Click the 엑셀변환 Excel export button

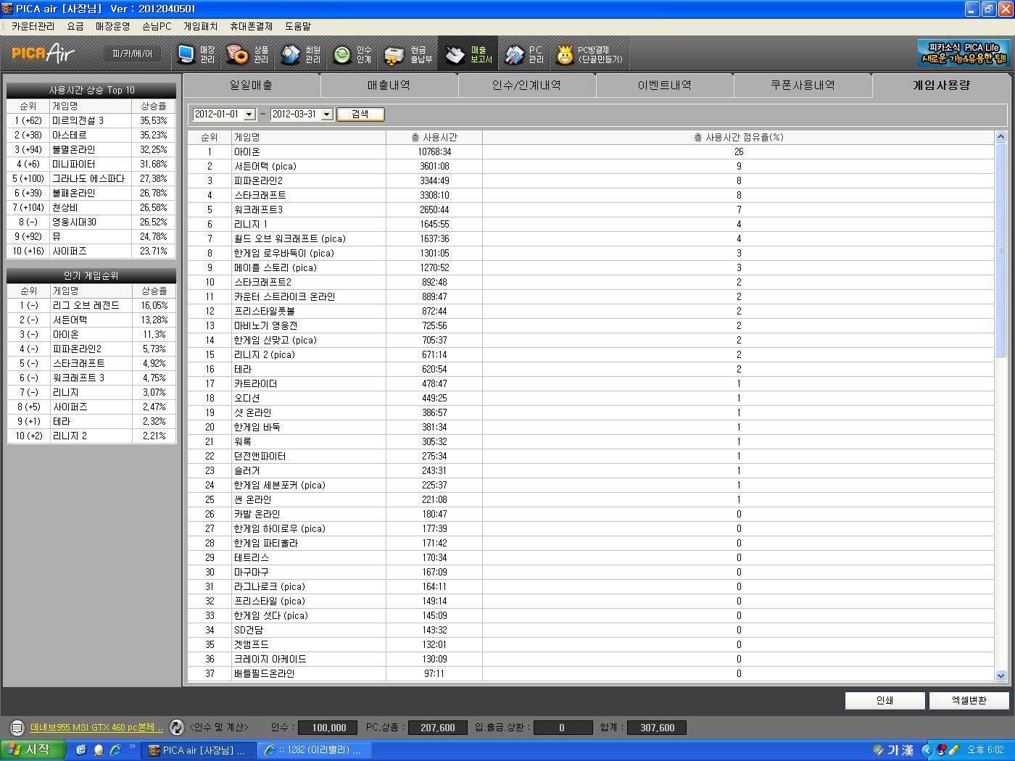[969, 700]
